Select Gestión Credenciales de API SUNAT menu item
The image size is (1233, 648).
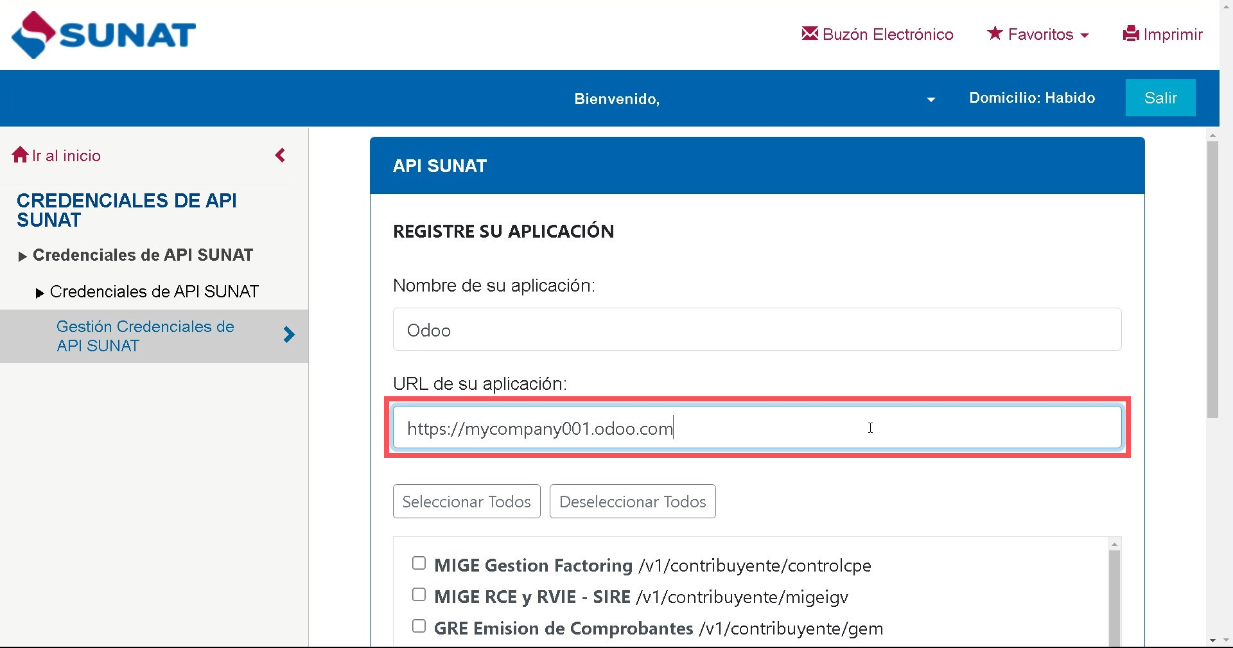[154, 336]
